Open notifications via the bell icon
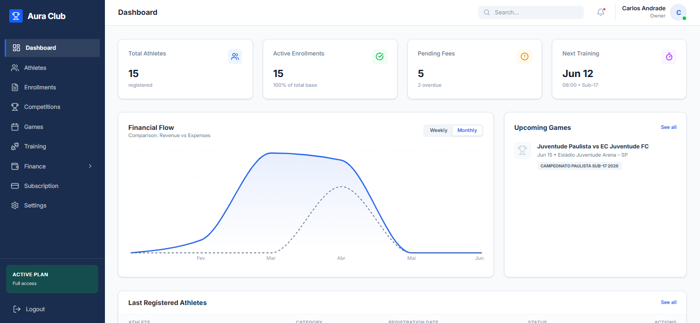This screenshot has height=323, width=700. tap(601, 12)
